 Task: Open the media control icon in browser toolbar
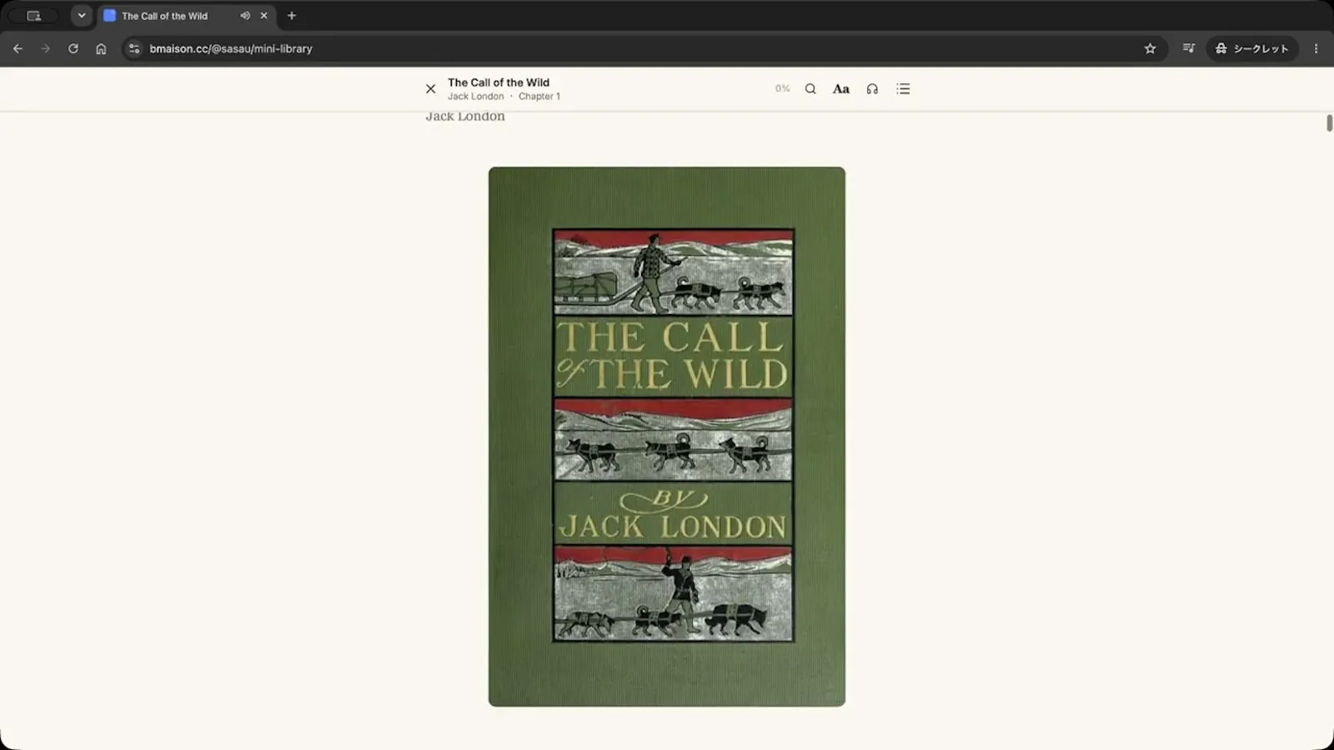[1189, 48]
